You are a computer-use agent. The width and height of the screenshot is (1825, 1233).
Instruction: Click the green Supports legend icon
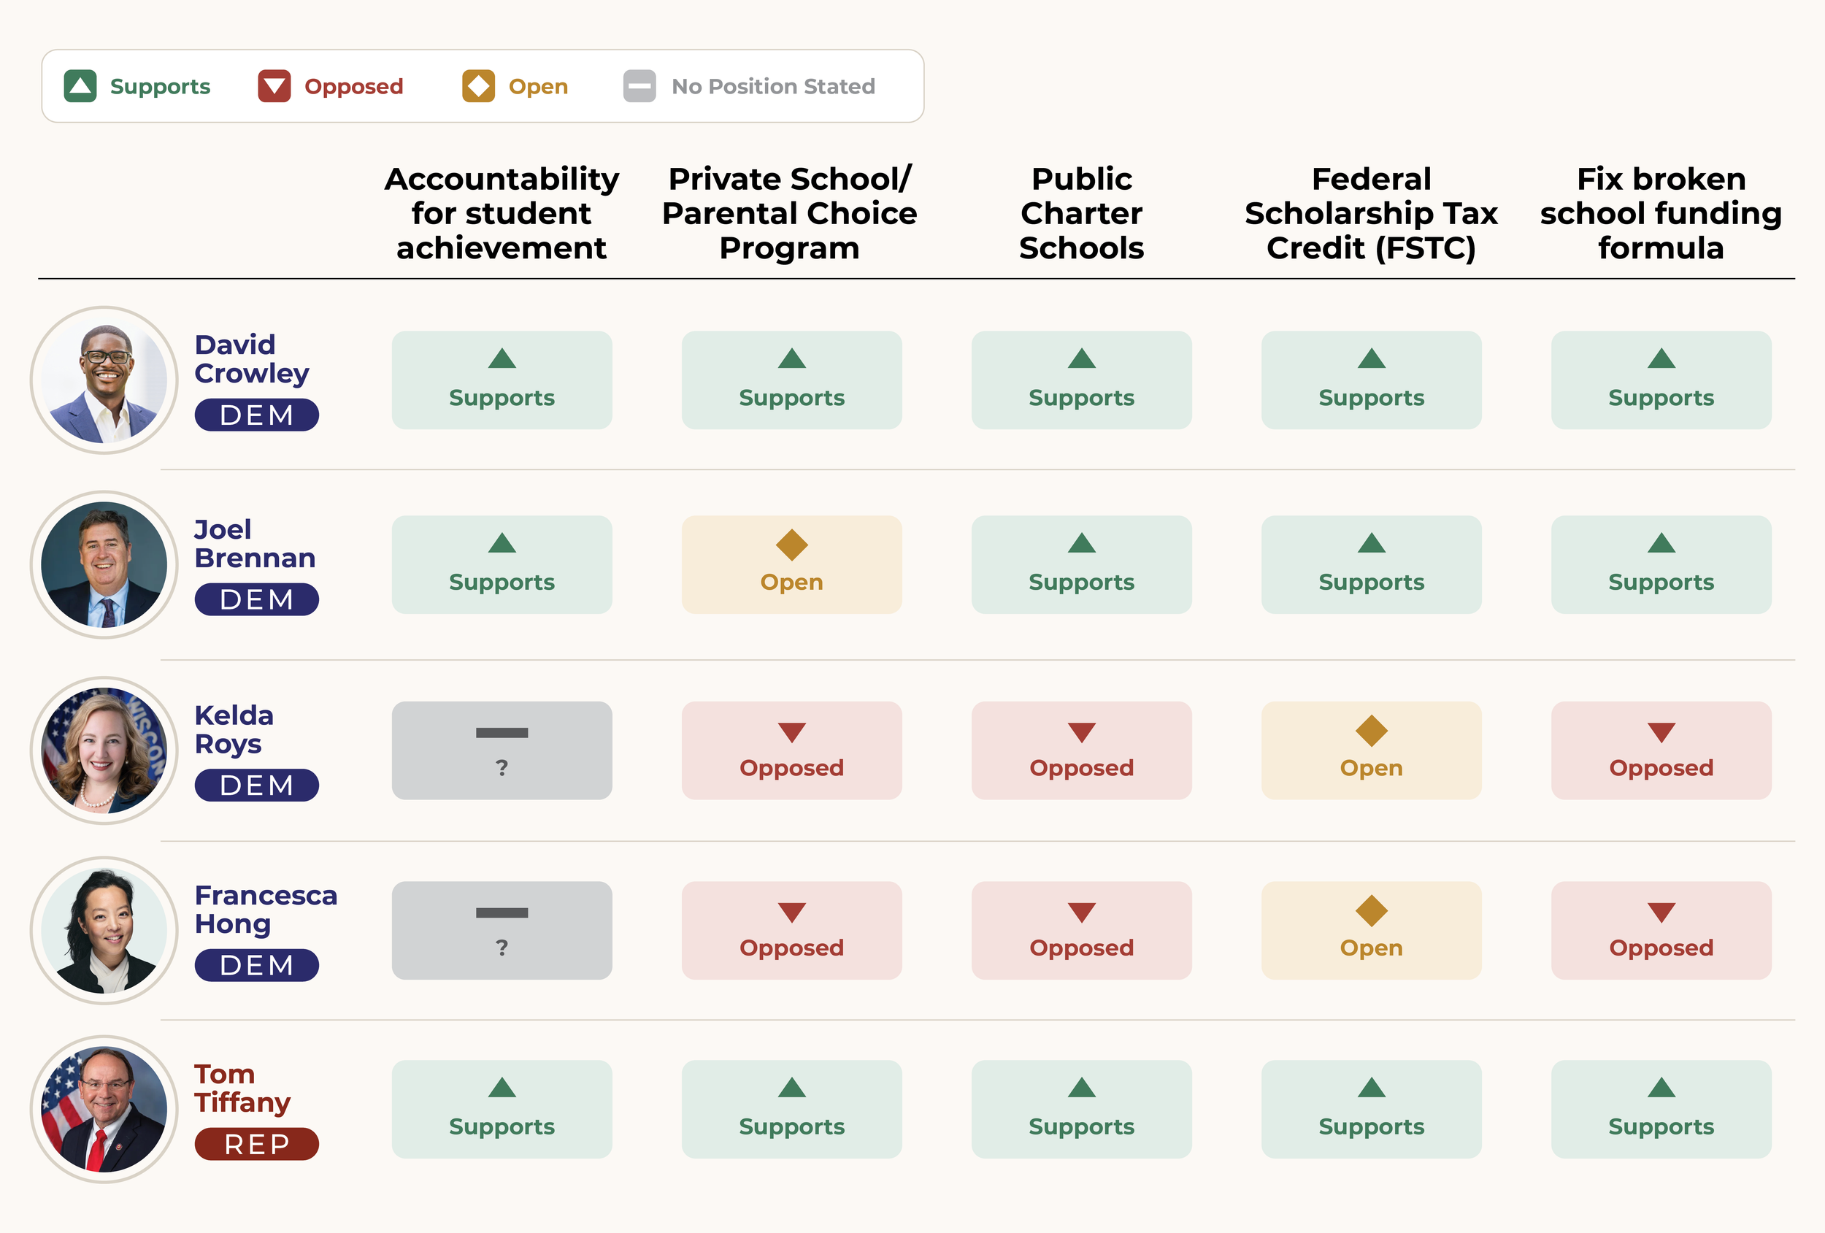pos(80,85)
